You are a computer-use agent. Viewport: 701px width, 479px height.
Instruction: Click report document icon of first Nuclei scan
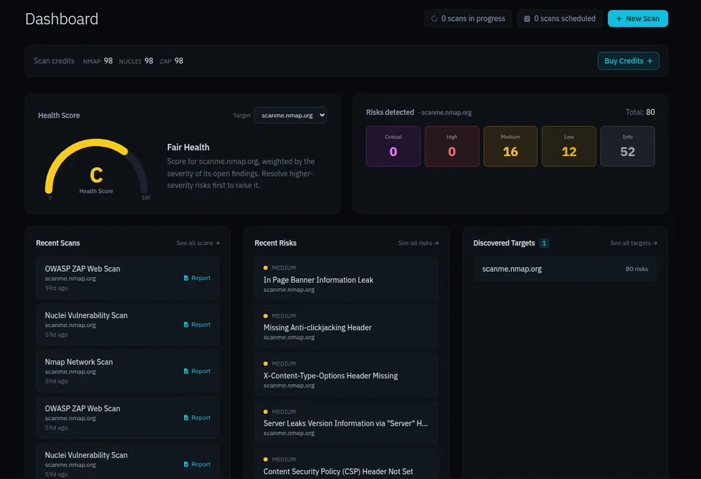click(186, 324)
